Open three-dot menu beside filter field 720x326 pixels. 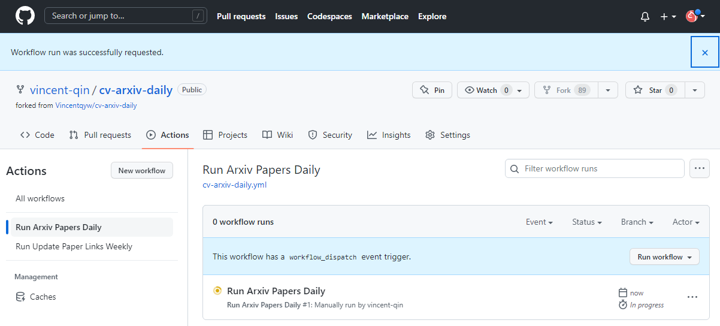tap(700, 168)
